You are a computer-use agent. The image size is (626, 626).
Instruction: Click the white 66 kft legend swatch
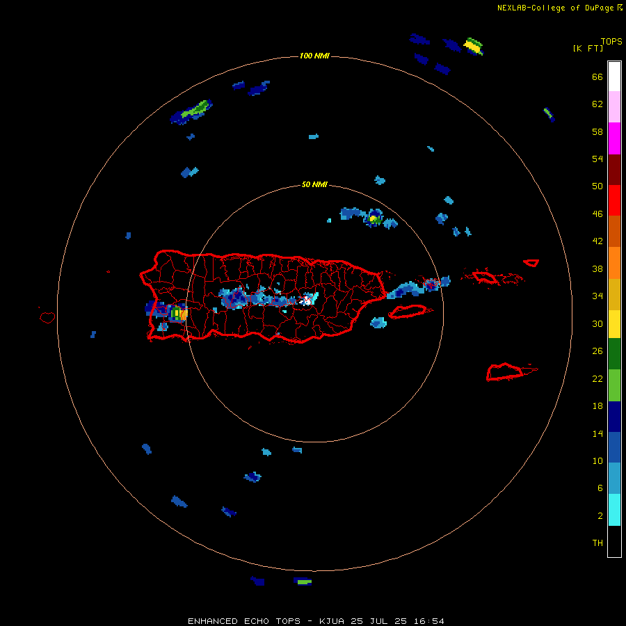614,77
